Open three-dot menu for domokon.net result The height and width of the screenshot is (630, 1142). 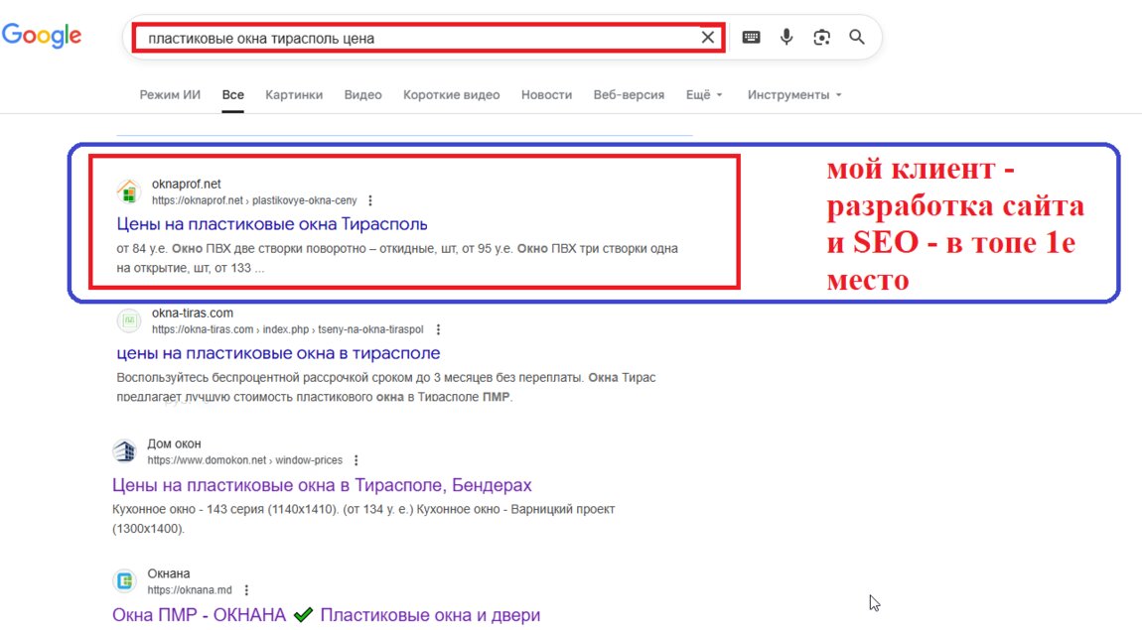(x=357, y=460)
